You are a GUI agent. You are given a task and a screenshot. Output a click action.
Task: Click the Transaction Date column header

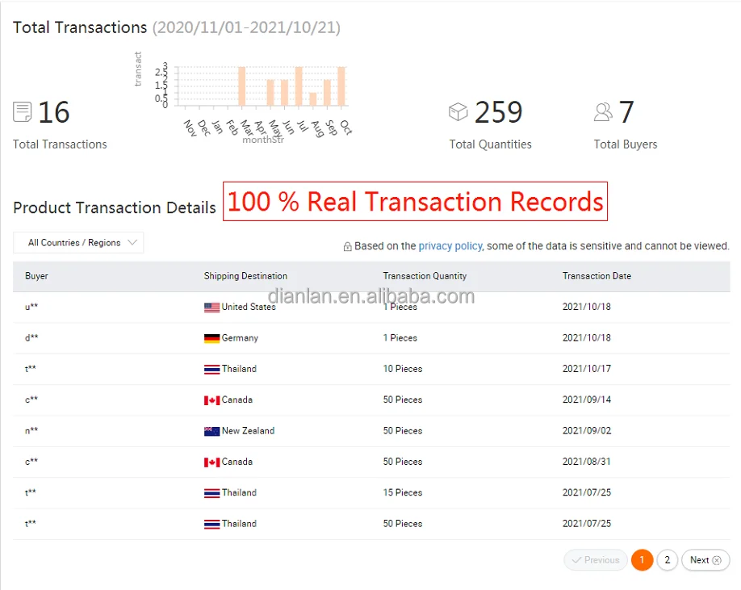click(597, 276)
